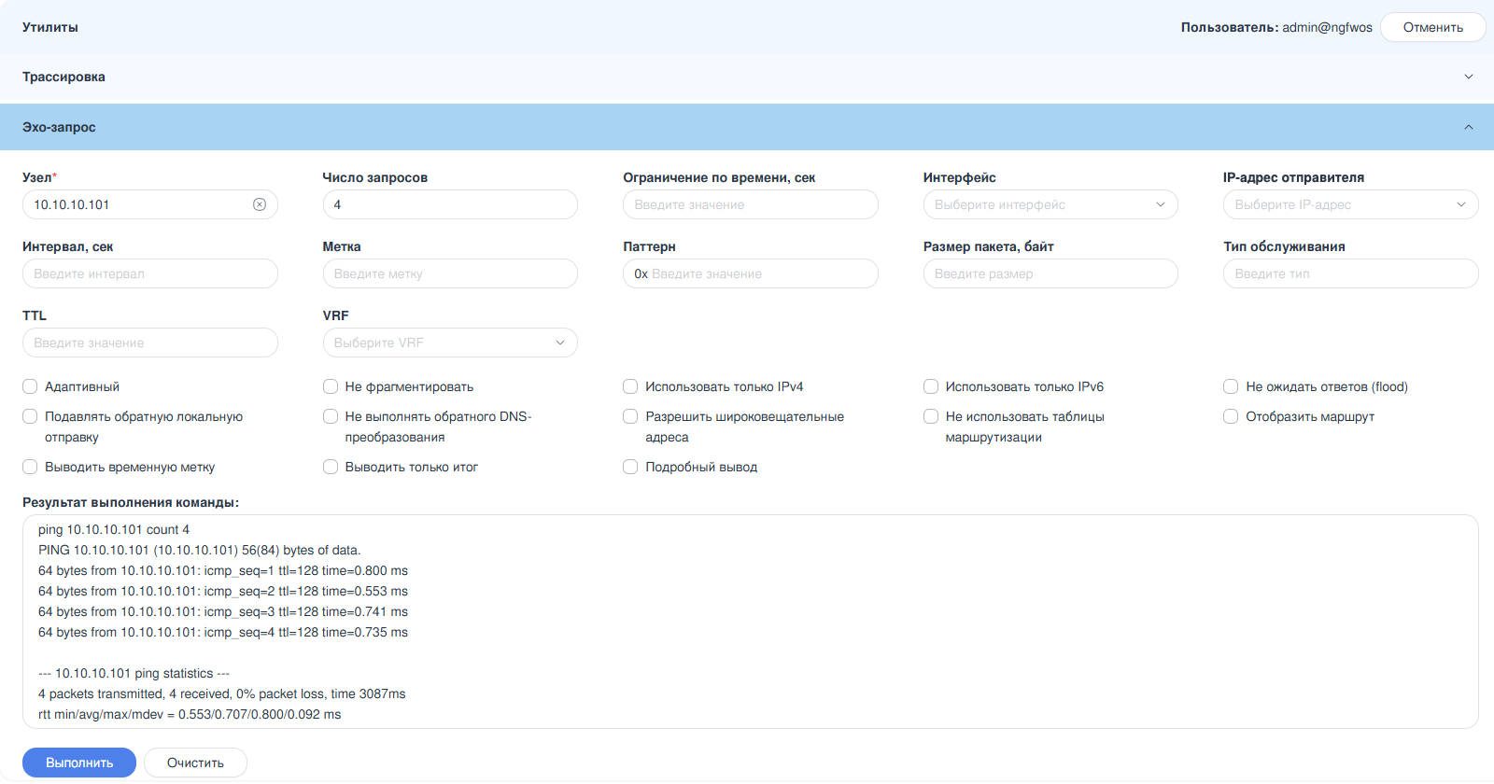Toggle Выводить временную метку checkbox
This screenshot has width=1494, height=784.
pos(30,467)
